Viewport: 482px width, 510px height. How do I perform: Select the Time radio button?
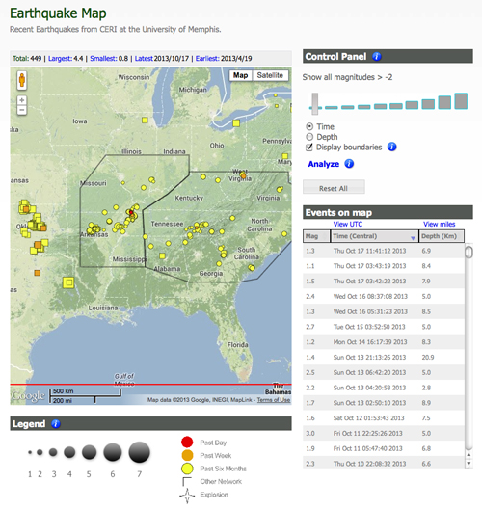309,126
